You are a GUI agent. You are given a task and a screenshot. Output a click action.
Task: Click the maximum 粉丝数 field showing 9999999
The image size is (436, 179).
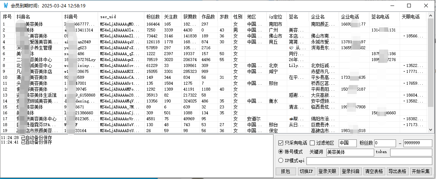coord(417,143)
